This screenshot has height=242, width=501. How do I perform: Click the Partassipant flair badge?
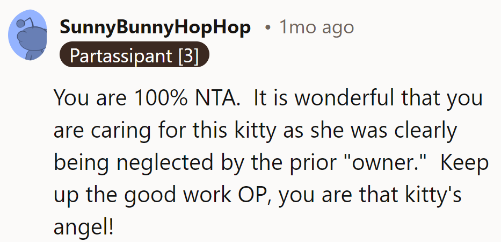(x=133, y=55)
